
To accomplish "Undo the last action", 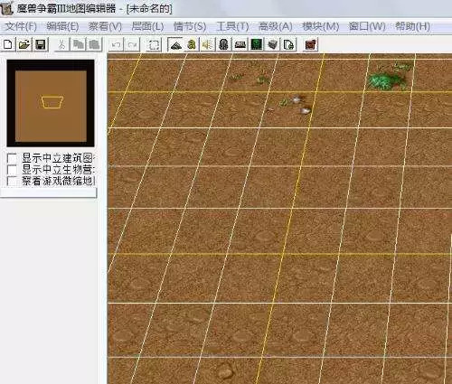I will [116, 45].
